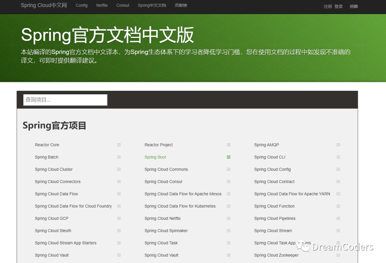Open menu icon beside Reactor Project
This screenshot has width=386, height=263.
point(228,145)
